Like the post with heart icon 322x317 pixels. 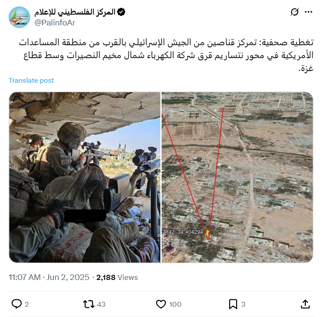[161, 304]
